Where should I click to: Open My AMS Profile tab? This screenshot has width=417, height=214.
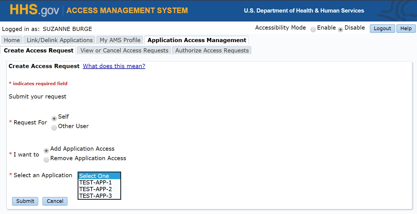point(120,40)
